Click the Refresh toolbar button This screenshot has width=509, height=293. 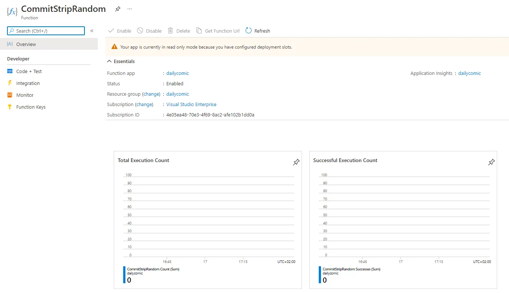click(258, 31)
